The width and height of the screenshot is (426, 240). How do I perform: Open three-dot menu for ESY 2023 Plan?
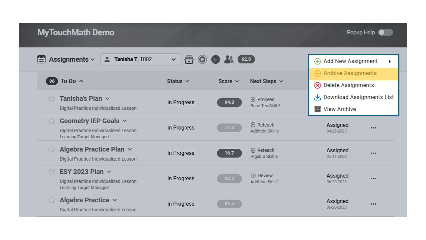click(373, 179)
